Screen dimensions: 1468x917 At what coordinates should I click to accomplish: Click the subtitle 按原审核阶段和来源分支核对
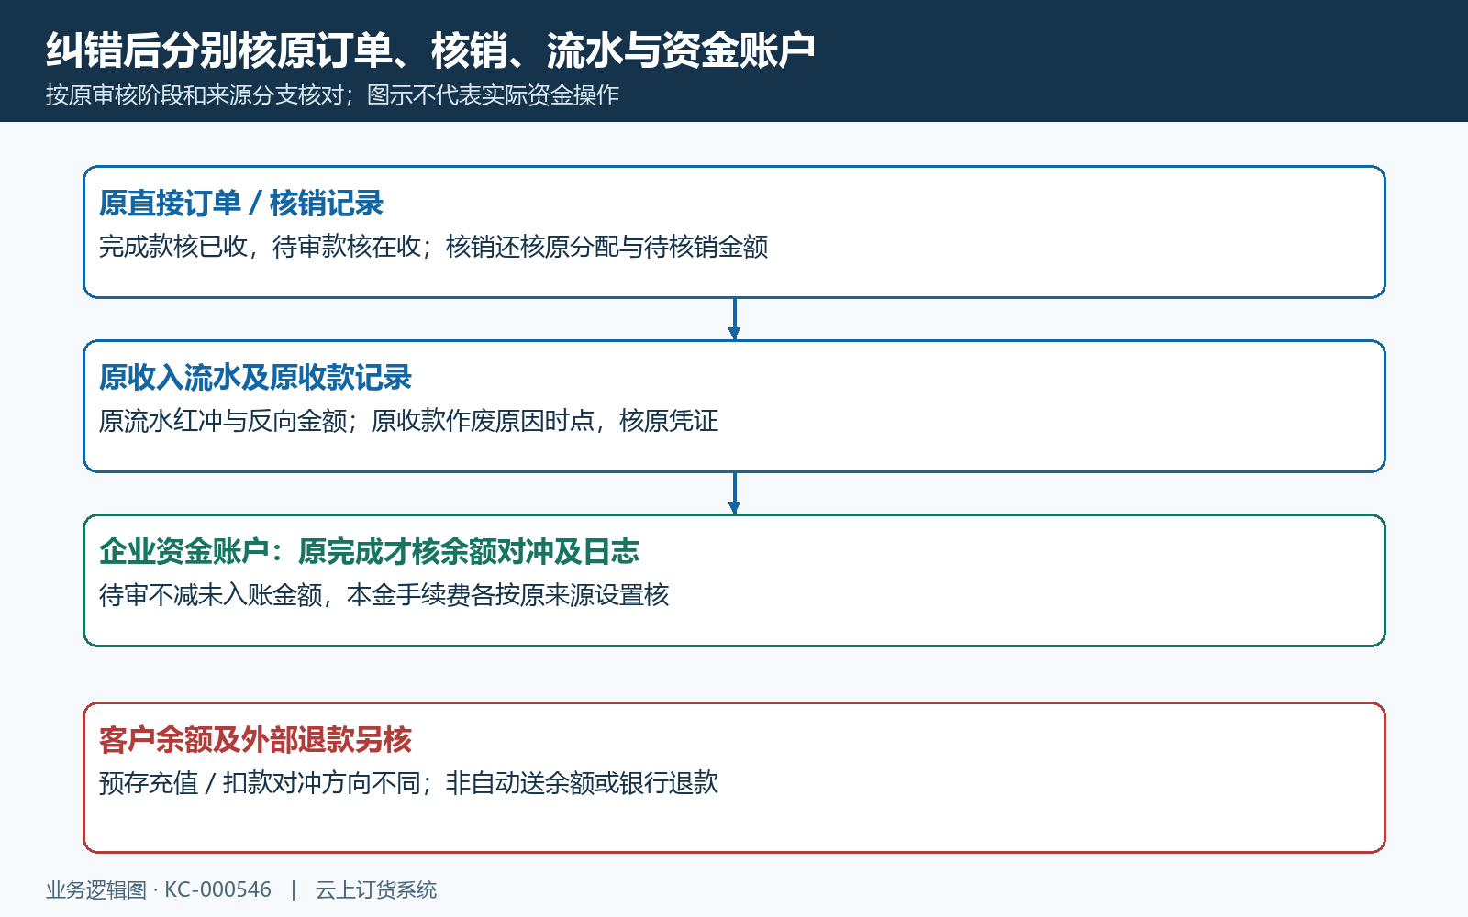(195, 95)
